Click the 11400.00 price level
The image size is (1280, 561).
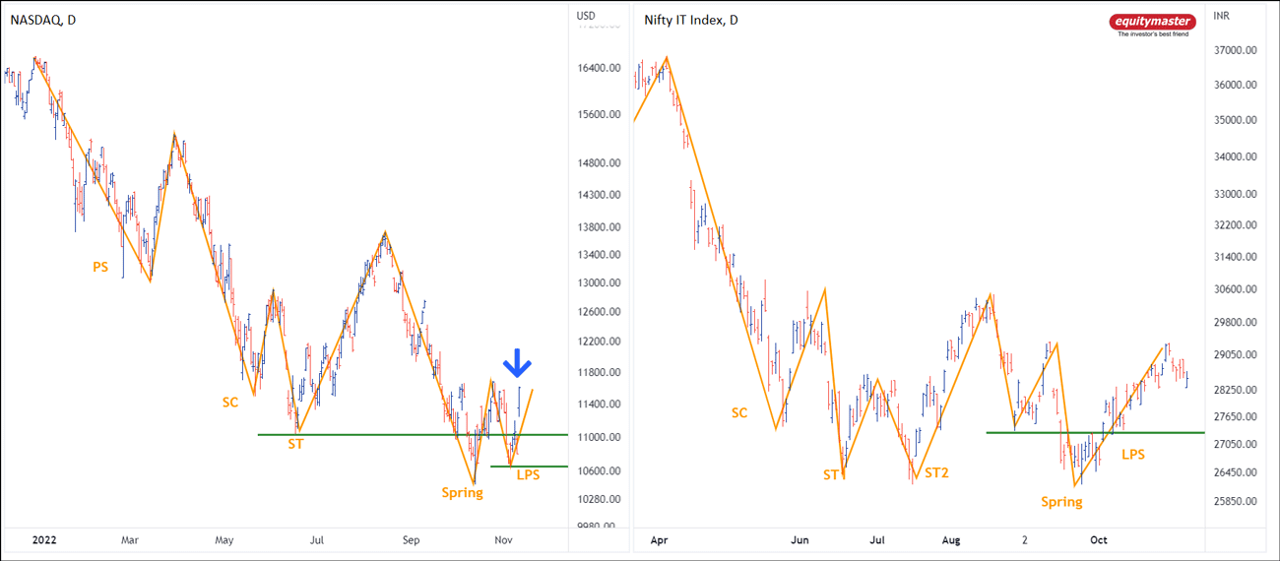tap(599, 405)
